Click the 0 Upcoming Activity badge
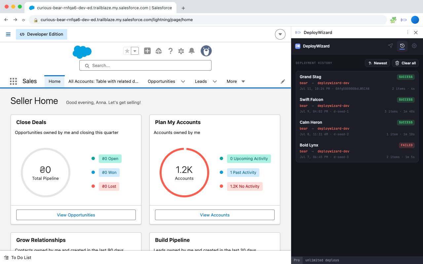The height and width of the screenshot is (264, 423). (249, 159)
